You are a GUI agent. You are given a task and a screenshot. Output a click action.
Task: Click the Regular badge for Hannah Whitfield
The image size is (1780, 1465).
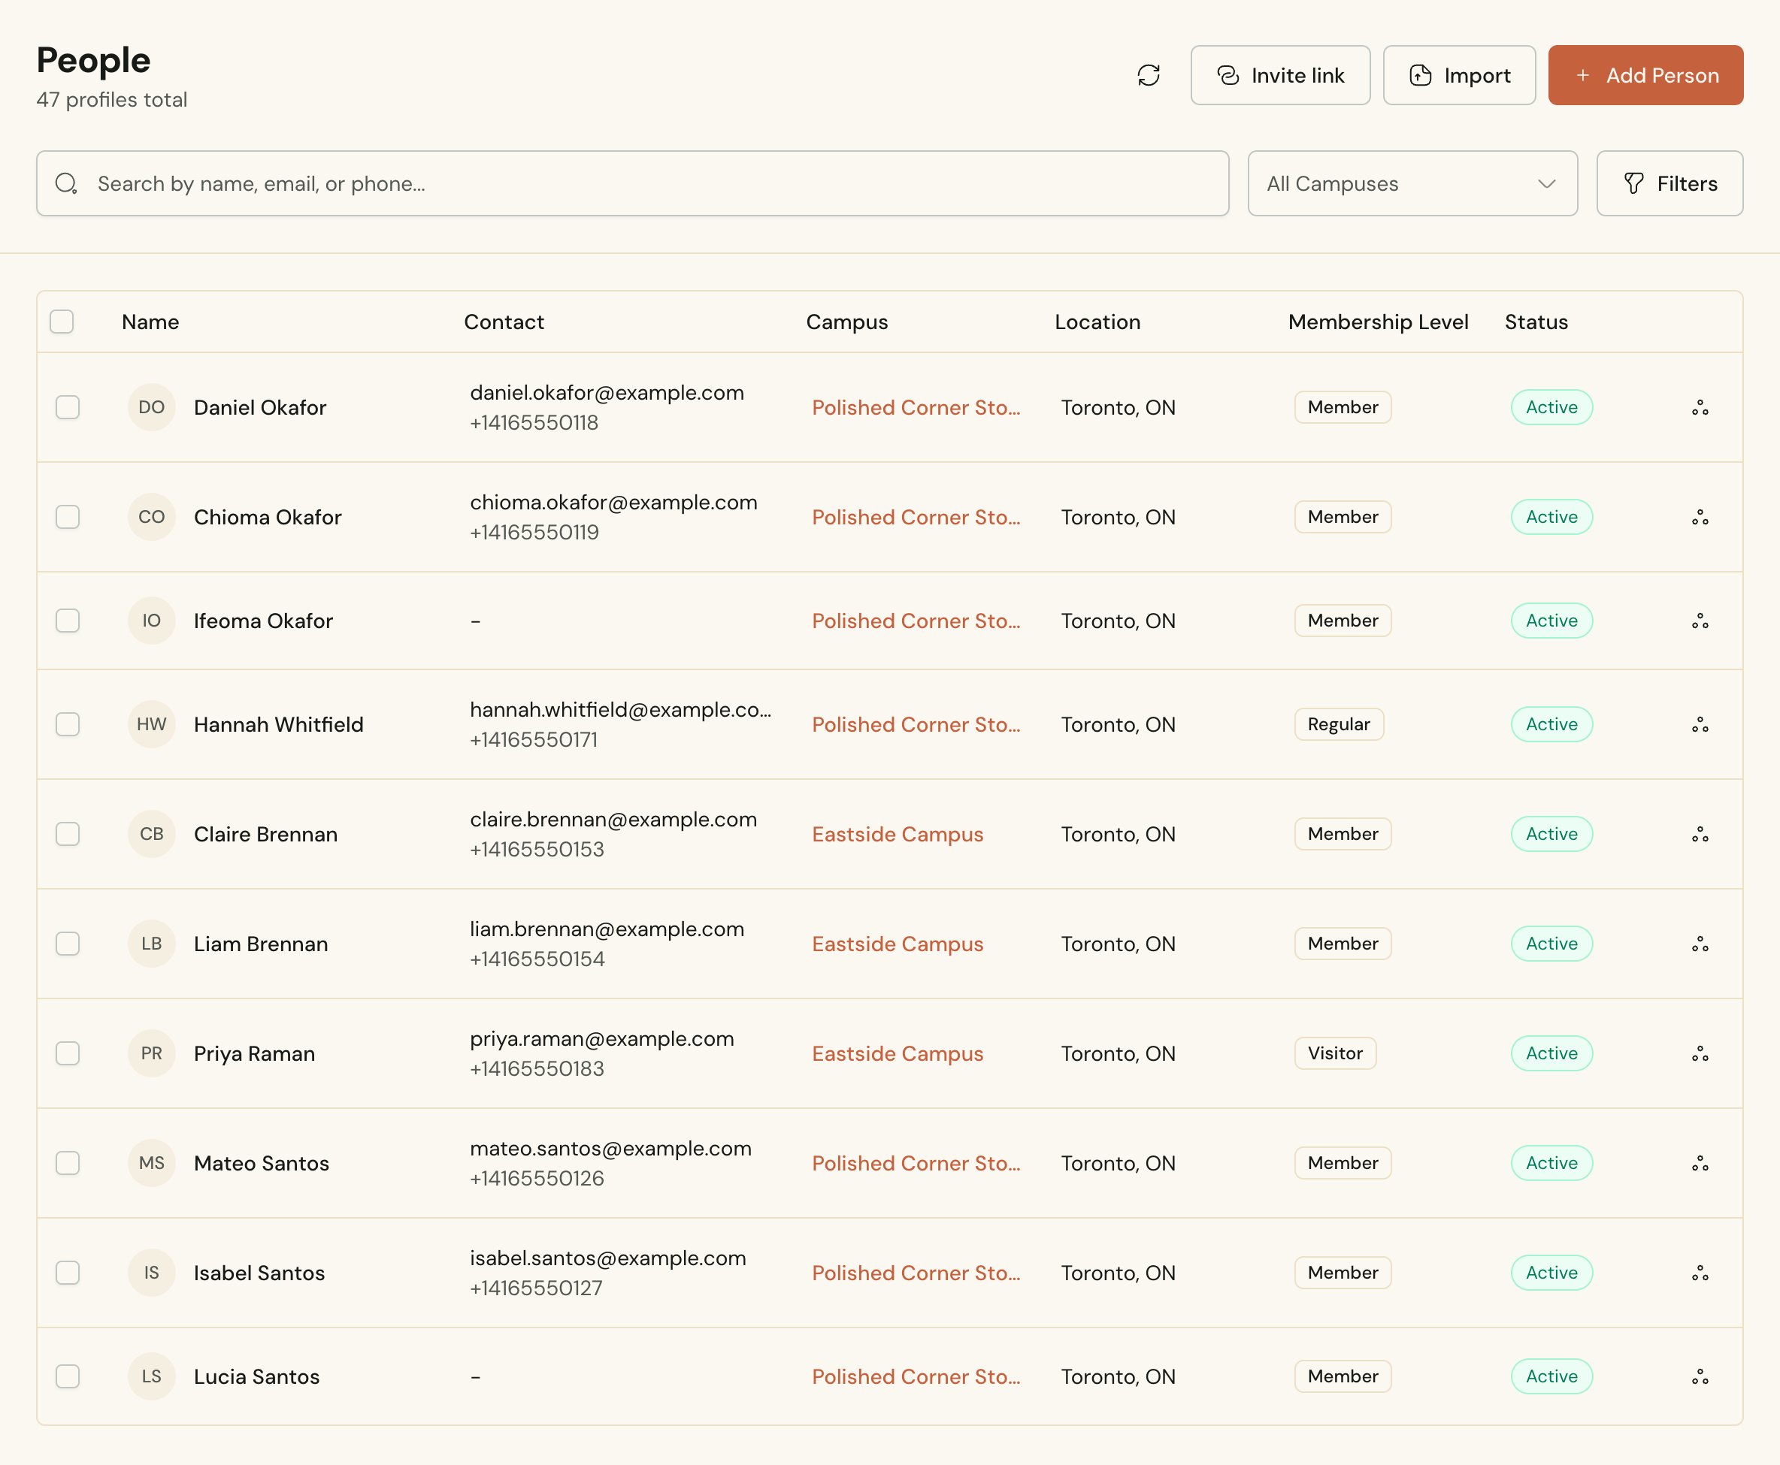1340,725
